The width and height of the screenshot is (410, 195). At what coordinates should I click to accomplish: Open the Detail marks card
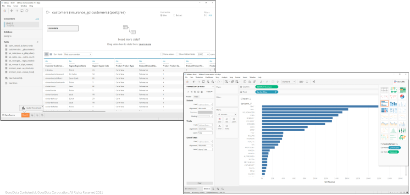219,127
